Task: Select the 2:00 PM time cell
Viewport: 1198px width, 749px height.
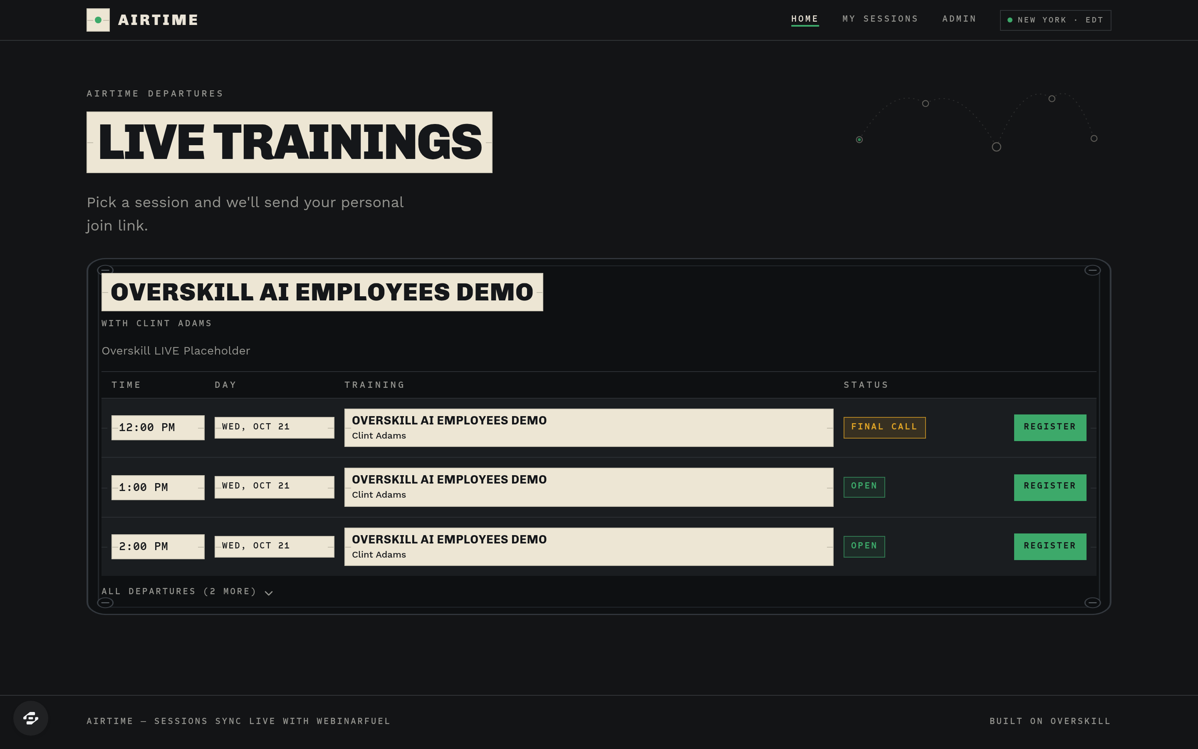Action: [x=158, y=546]
